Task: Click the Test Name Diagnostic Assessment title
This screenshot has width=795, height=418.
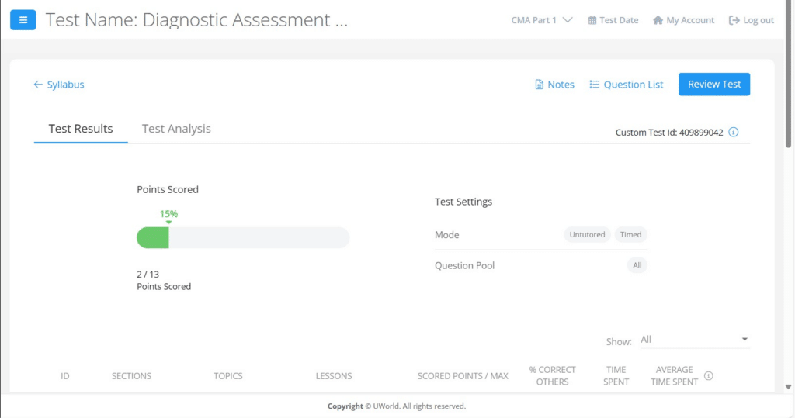Action: coord(196,19)
